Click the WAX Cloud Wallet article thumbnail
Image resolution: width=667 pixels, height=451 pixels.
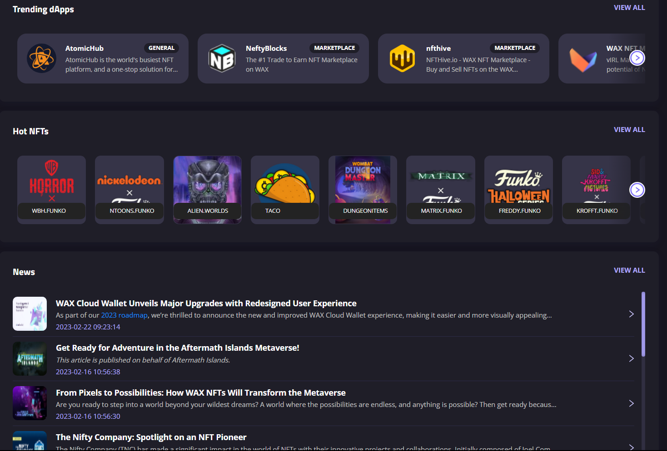(30, 314)
